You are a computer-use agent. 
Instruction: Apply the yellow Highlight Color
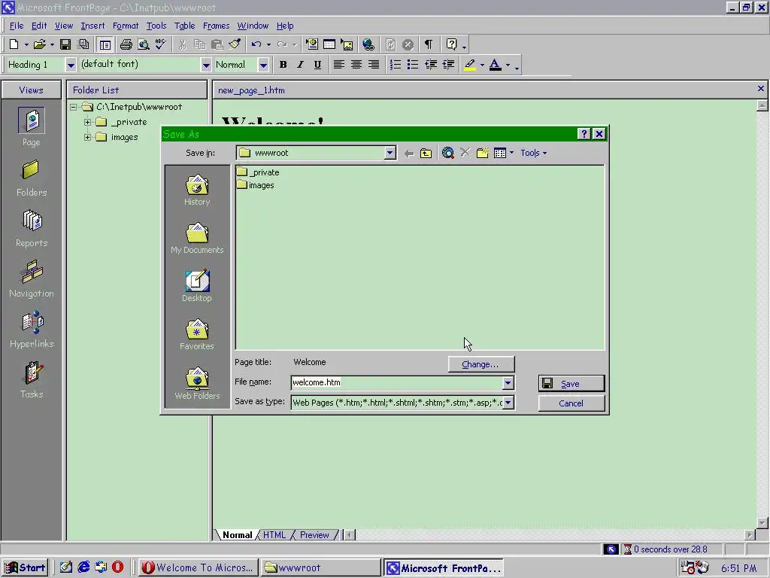(470, 65)
